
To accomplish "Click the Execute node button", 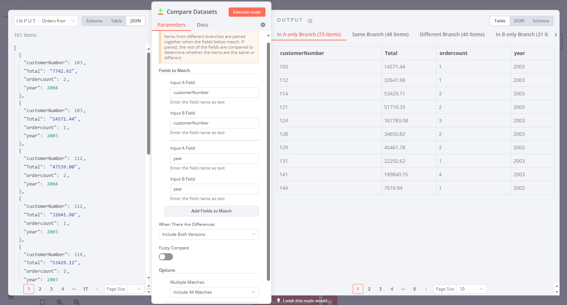I will click(x=247, y=12).
